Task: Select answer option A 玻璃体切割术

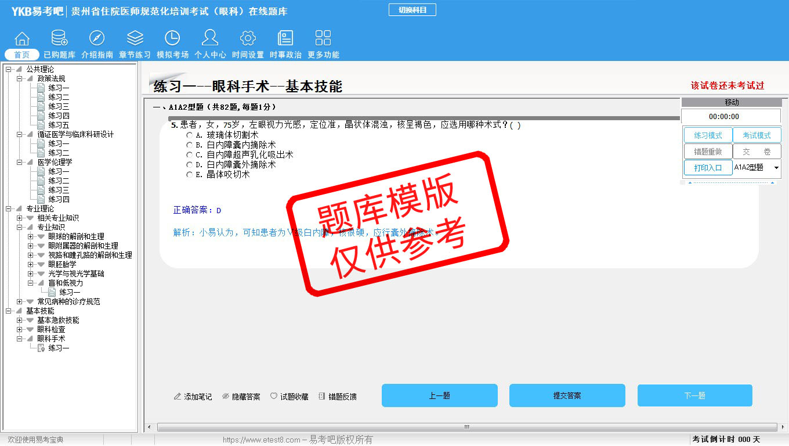Action: coord(190,135)
